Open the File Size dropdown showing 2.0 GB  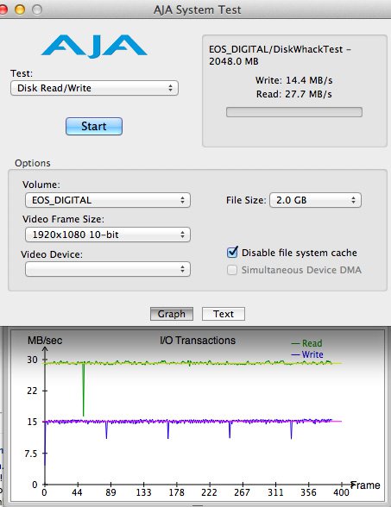pos(315,200)
